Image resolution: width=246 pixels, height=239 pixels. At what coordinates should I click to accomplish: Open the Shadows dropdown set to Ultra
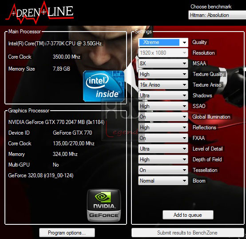(163, 96)
